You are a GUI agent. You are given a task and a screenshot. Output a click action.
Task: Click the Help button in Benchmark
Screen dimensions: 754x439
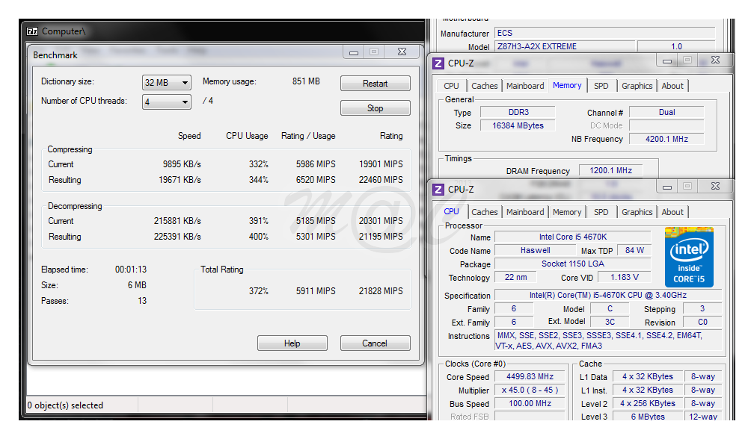tap(292, 343)
